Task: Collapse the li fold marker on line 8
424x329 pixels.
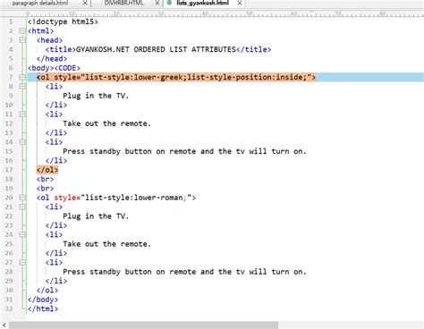Action: (21, 87)
